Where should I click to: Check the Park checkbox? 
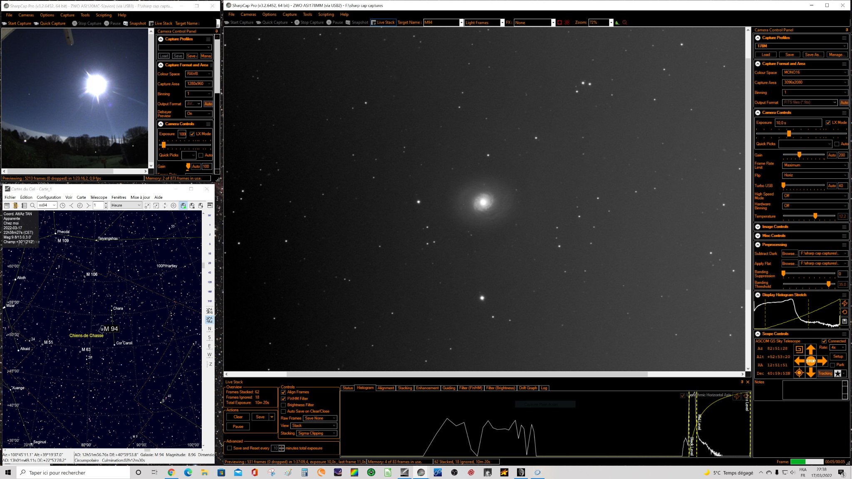click(832, 365)
